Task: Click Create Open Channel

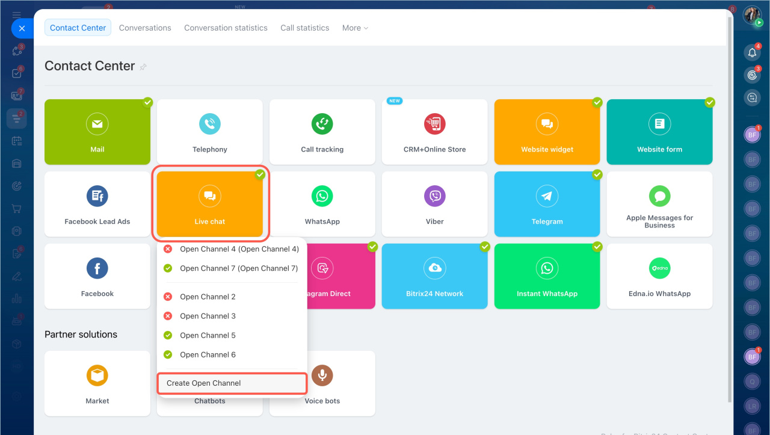Action: point(232,383)
